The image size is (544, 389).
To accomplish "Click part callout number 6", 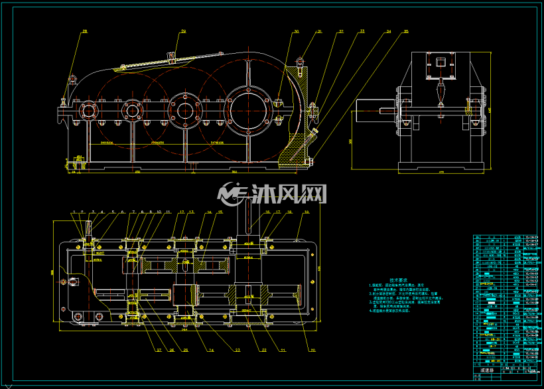I will pyautogui.click(x=122, y=212).
